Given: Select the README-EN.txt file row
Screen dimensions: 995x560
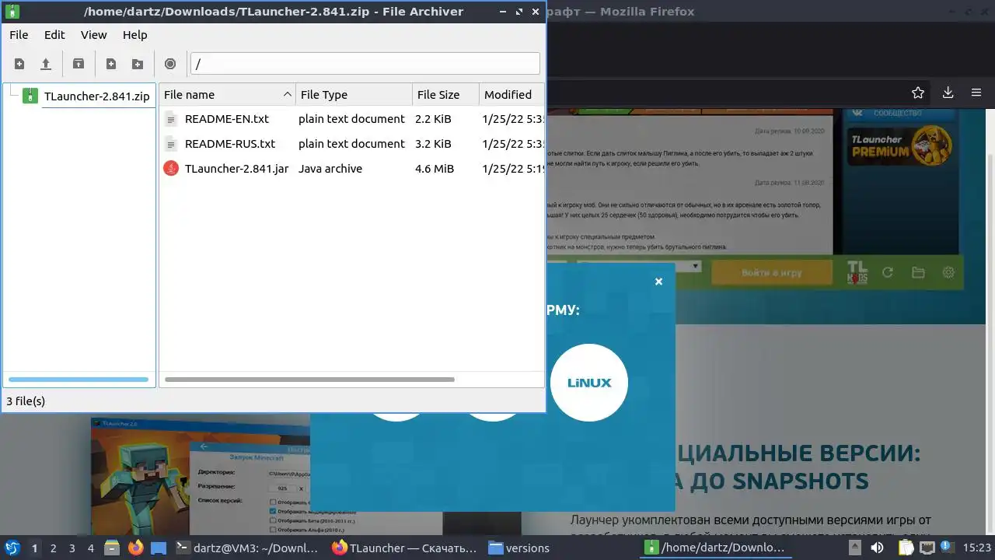Looking at the screenshot, I should point(352,119).
